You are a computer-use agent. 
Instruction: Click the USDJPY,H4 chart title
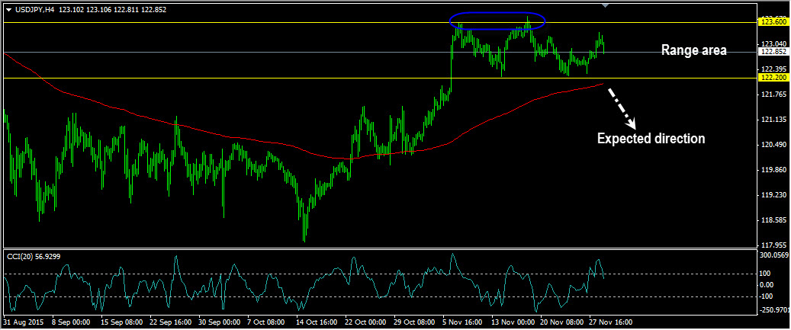pyautogui.click(x=35, y=10)
